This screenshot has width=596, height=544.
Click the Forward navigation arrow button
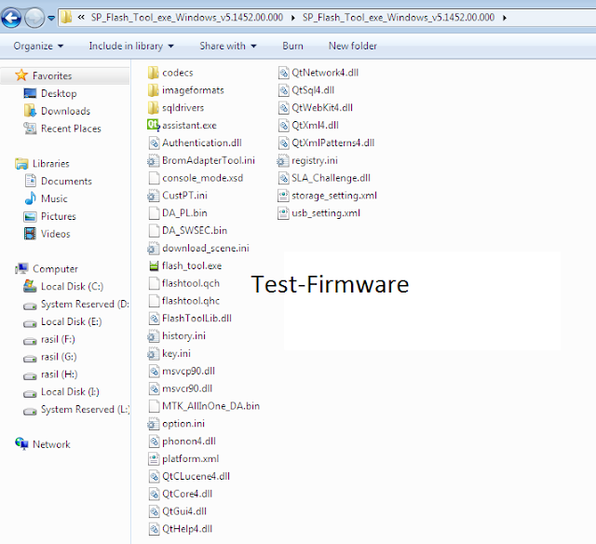pyautogui.click(x=34, y=18)
